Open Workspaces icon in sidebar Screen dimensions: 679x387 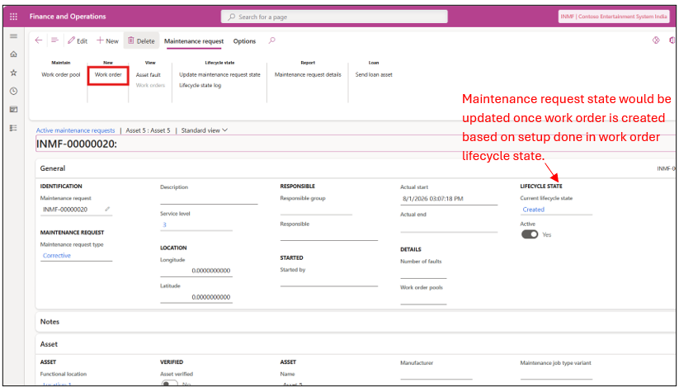pyautogui.click(x=13, y=110)
